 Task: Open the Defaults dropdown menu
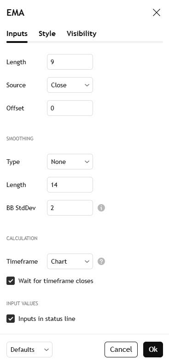coord(29,350)
